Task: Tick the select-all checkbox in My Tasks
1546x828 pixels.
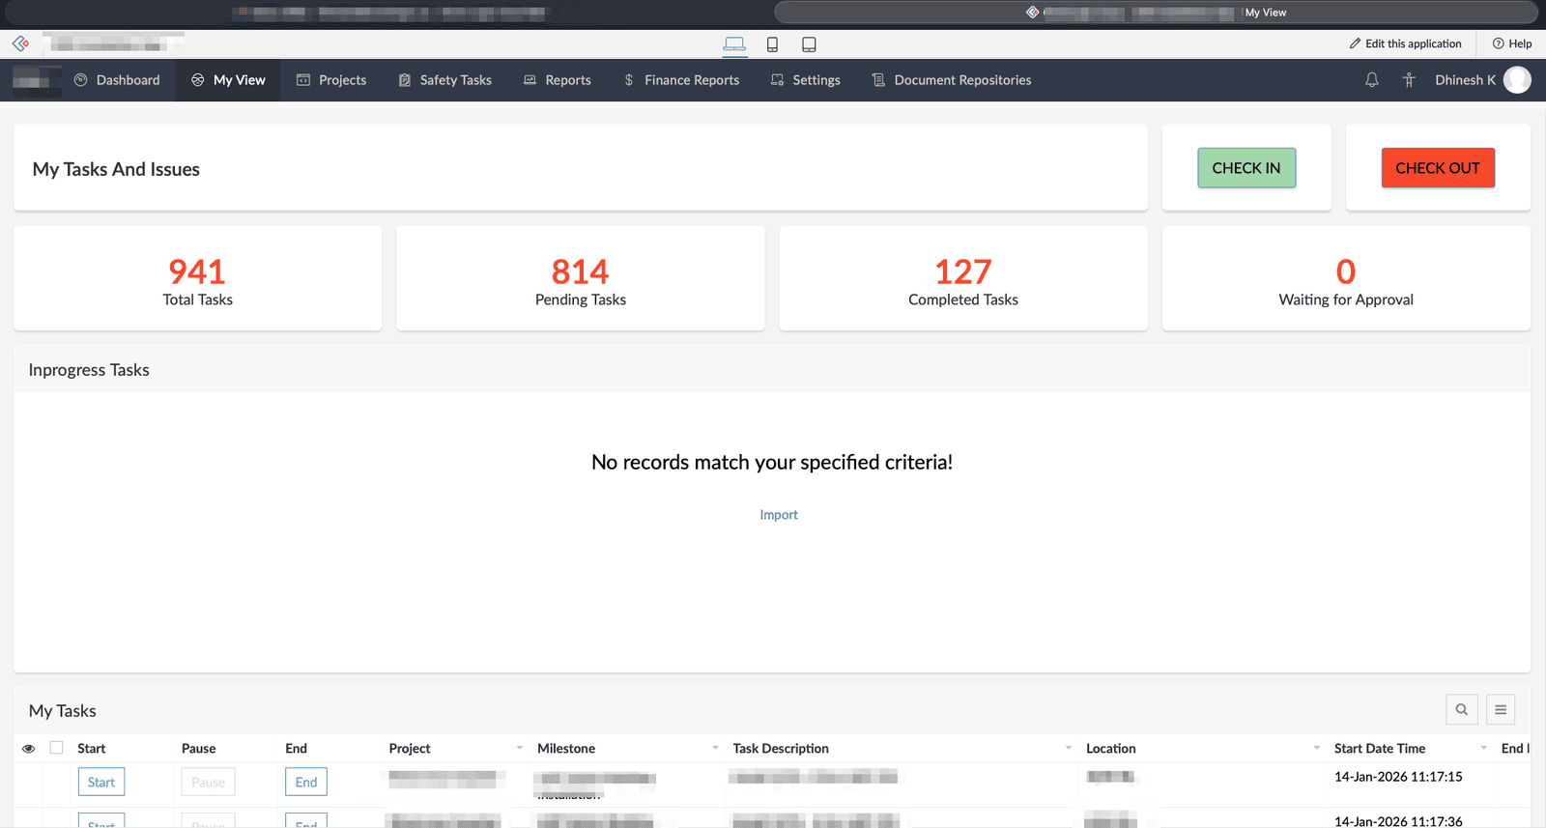Action: [56, 748]
